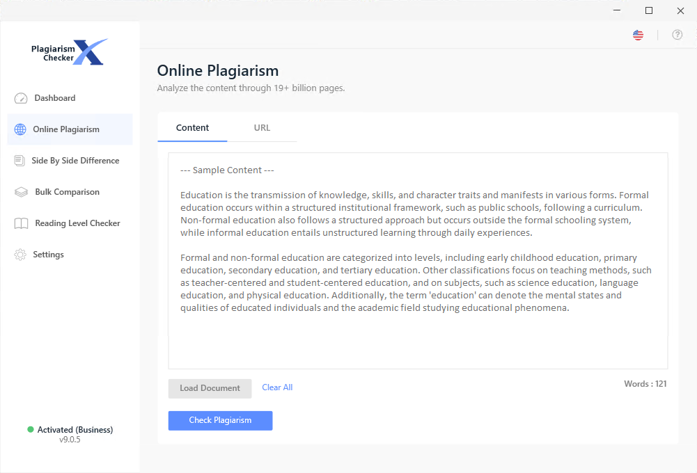Viewport: 697px width, 473px height.
Task: Click the Activated (Business) status text
Action: click(x=75, y=429)
